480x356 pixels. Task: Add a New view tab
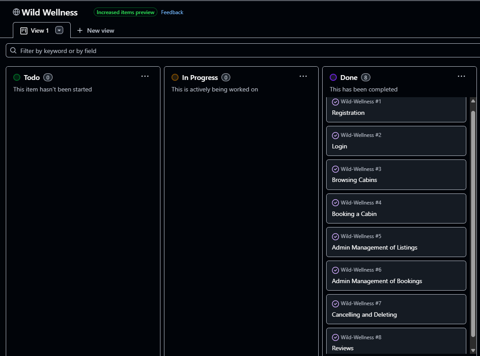coord(96,30)
